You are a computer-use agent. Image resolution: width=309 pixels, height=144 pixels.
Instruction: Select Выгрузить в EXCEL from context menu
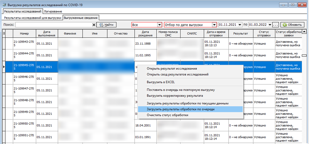[x=161, y=82]
